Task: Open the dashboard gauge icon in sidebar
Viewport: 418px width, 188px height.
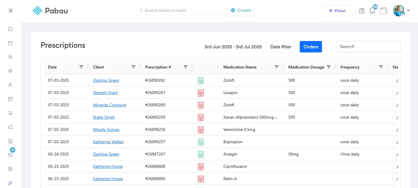Action: click(10, 29)
